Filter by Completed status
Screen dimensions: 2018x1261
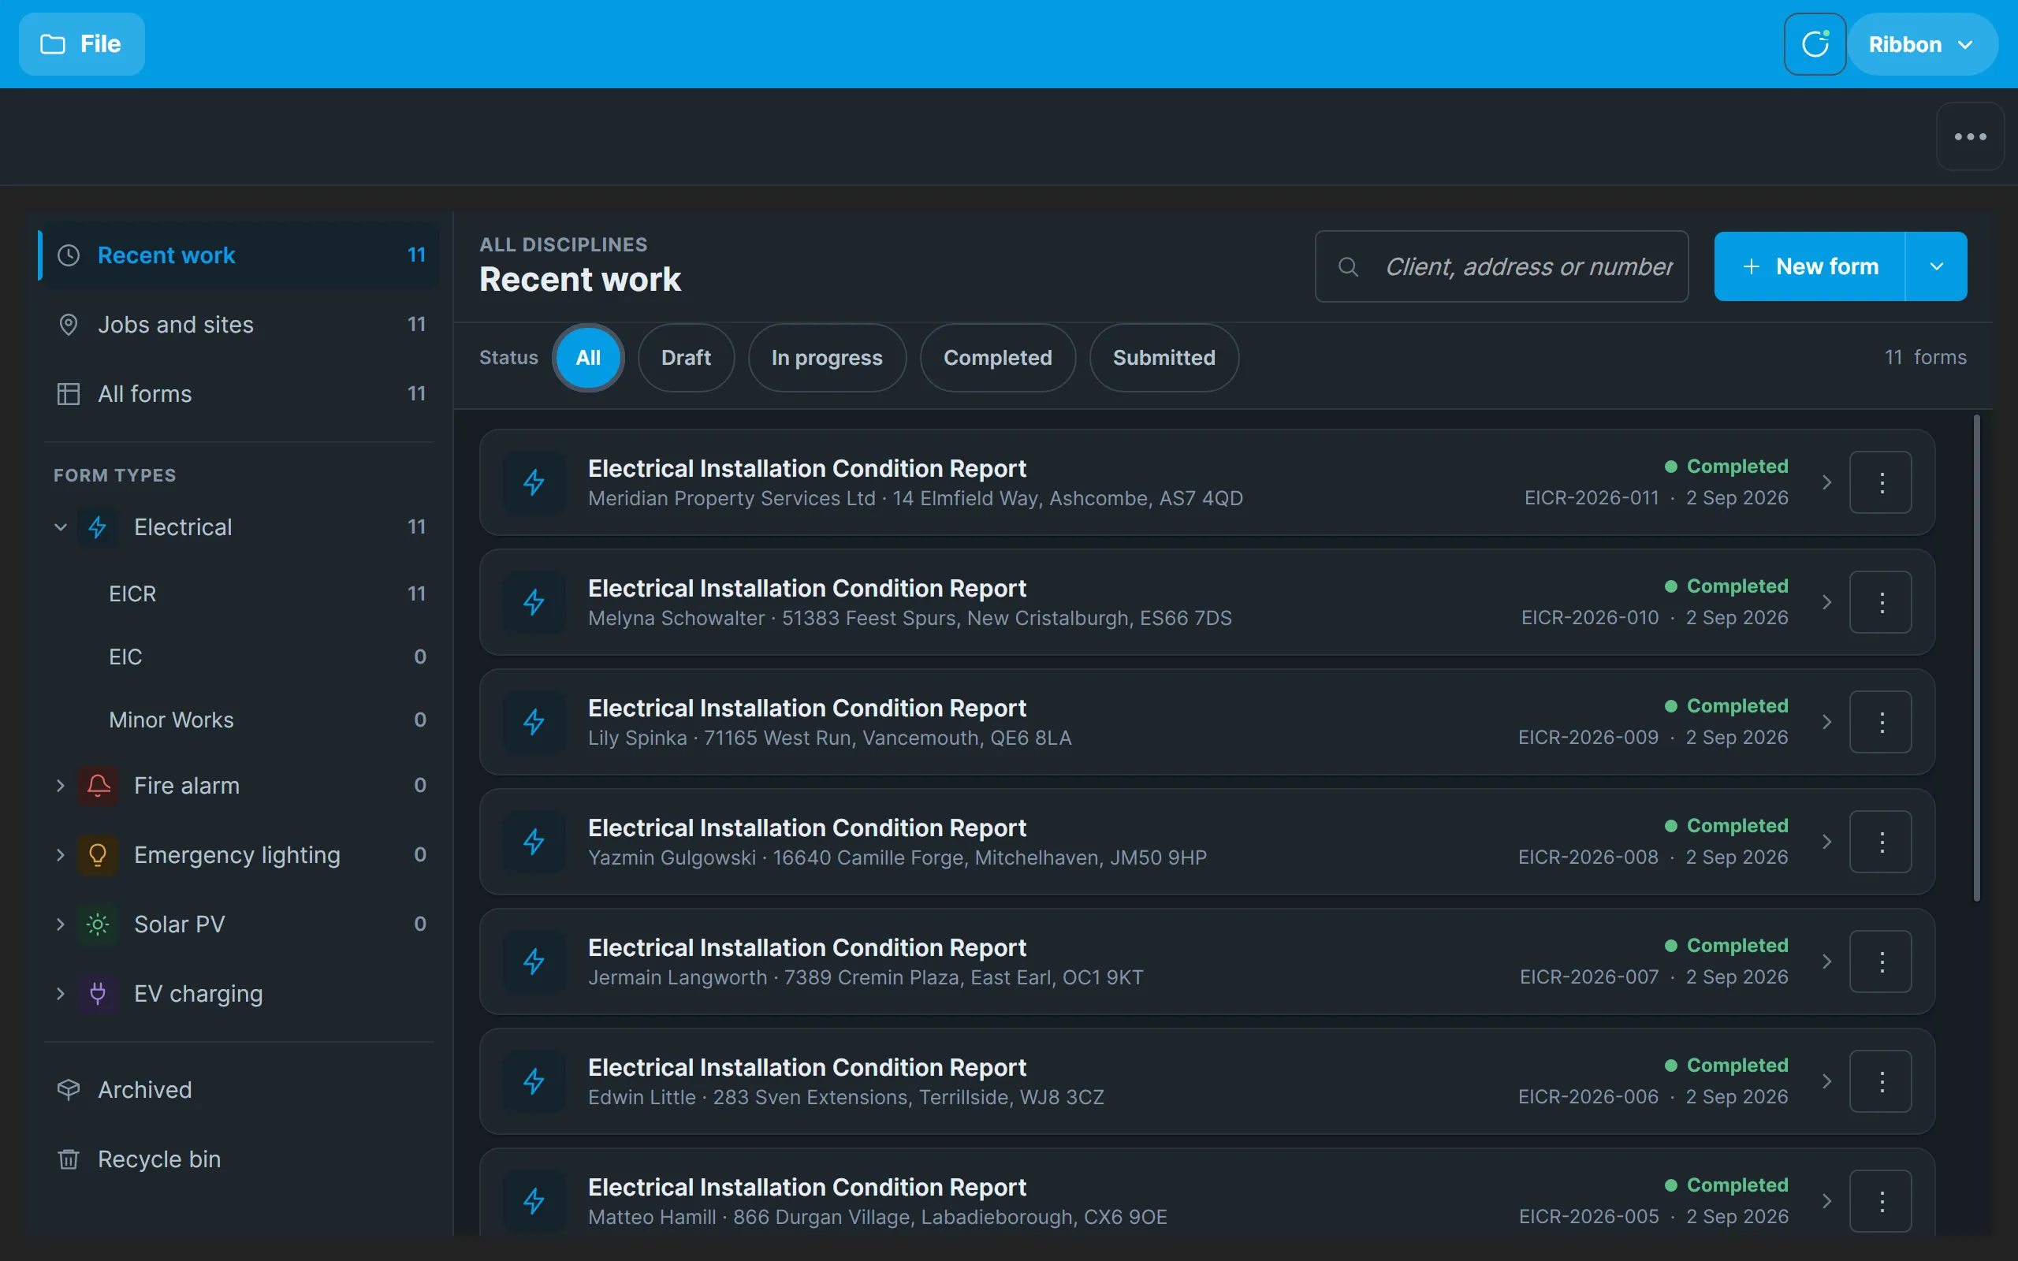coord(997,358)
